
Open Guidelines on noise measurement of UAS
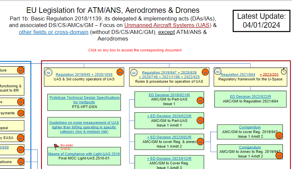(84, 127)
